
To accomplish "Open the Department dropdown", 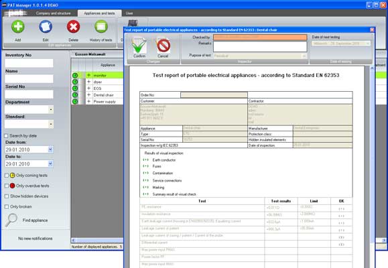I will coord(51,109).
